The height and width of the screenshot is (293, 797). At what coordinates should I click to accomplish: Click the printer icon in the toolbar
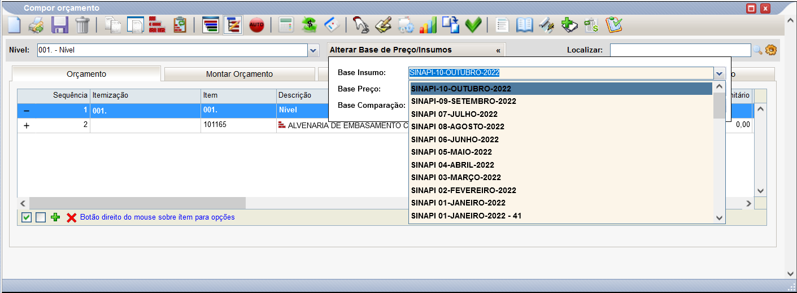click(x=36, y=25)
